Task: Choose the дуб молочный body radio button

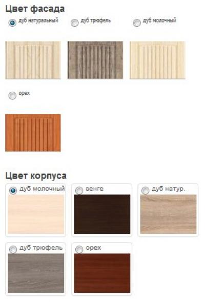Action: (x=13, y=191)
